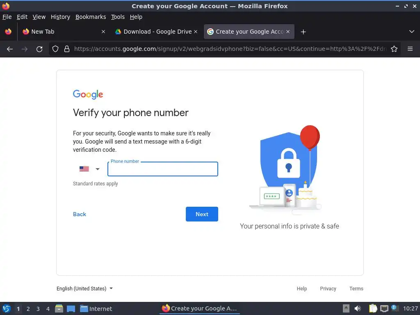Open the Bookmarks menu
The width and height of the screenshot is (420, 315).
pyautogui.click(x=91, y=17)
